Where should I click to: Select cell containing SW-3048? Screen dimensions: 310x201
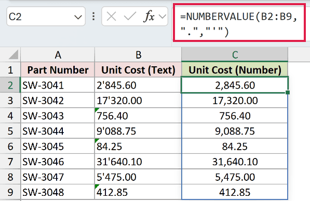tap(58, 192)
